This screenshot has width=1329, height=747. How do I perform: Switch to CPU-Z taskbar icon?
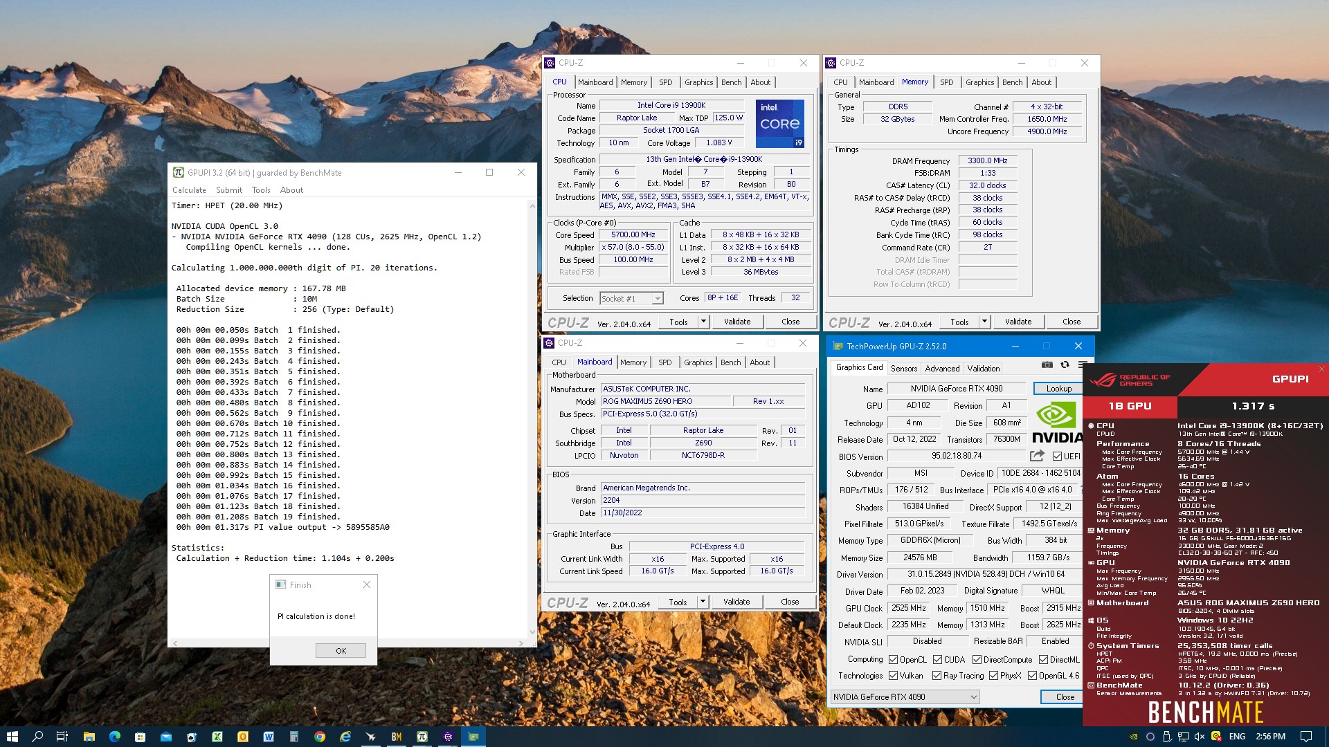447,737
